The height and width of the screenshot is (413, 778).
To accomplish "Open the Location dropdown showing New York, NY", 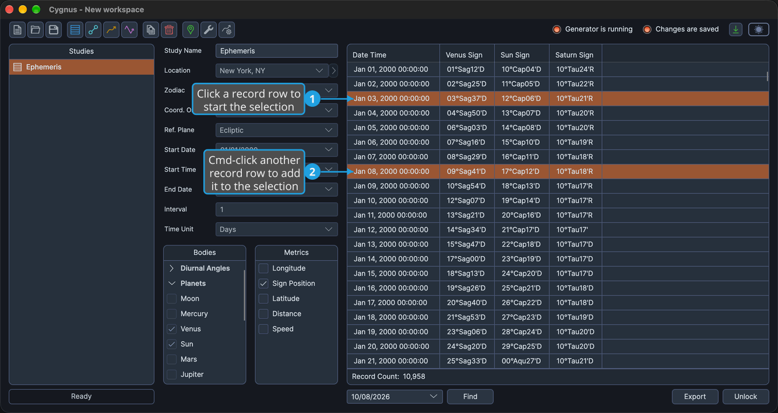I will [x=272, y=71].
